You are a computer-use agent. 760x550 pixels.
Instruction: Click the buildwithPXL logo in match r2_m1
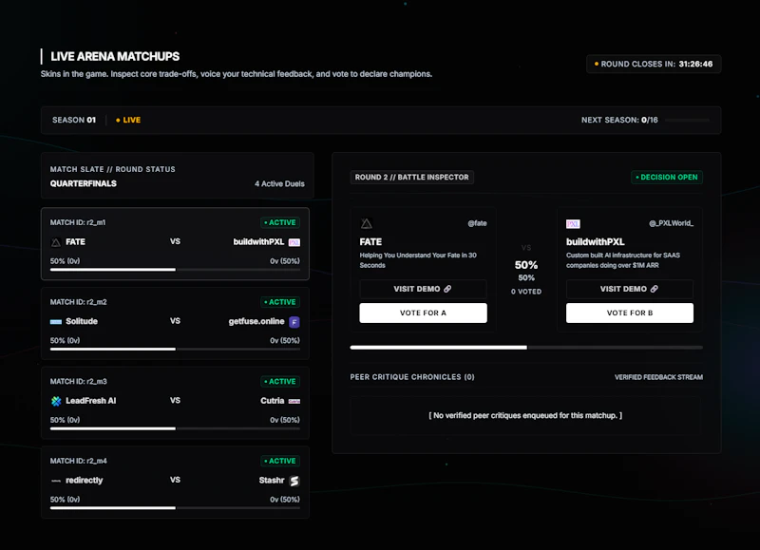point(294,242)
